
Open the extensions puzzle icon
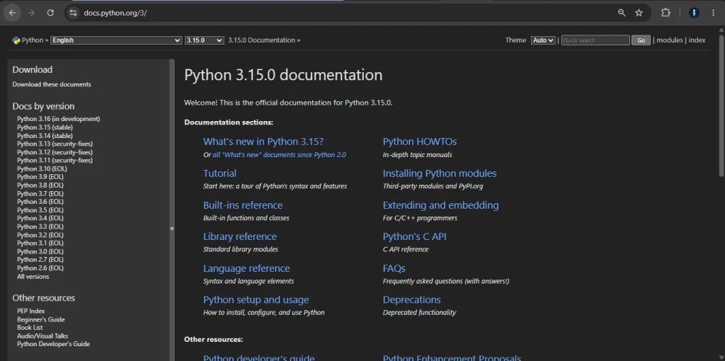(666, 13)
